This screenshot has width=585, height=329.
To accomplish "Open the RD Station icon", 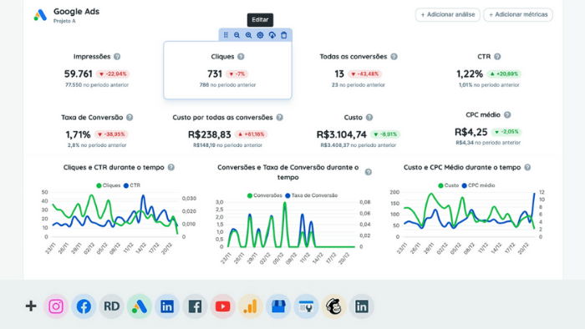I will 111,306.
